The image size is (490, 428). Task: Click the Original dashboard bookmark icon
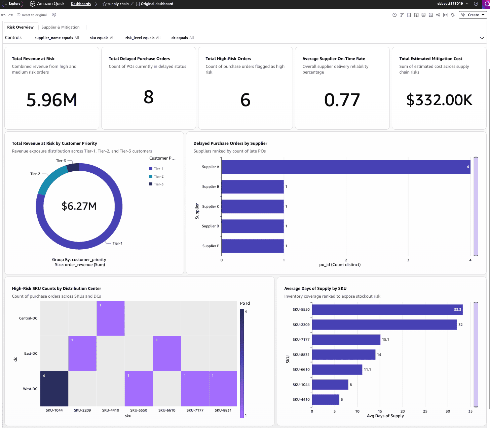(x=138, y=4)
